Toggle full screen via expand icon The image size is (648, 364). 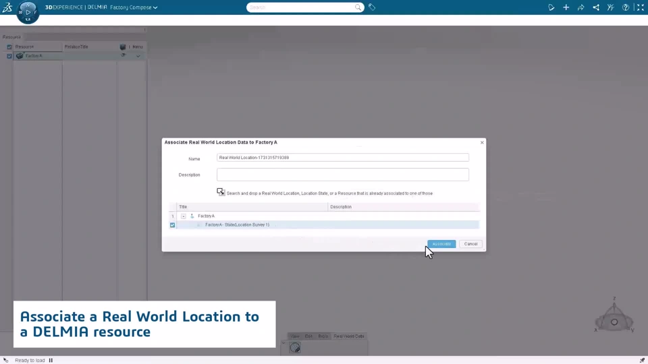coord(640,7)
